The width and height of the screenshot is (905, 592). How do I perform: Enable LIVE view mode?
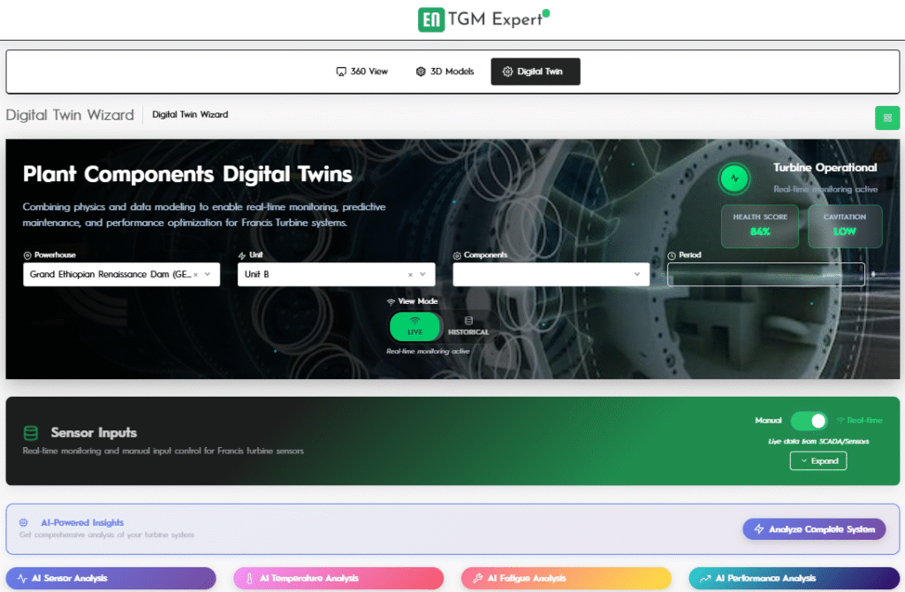pos(414,326)
